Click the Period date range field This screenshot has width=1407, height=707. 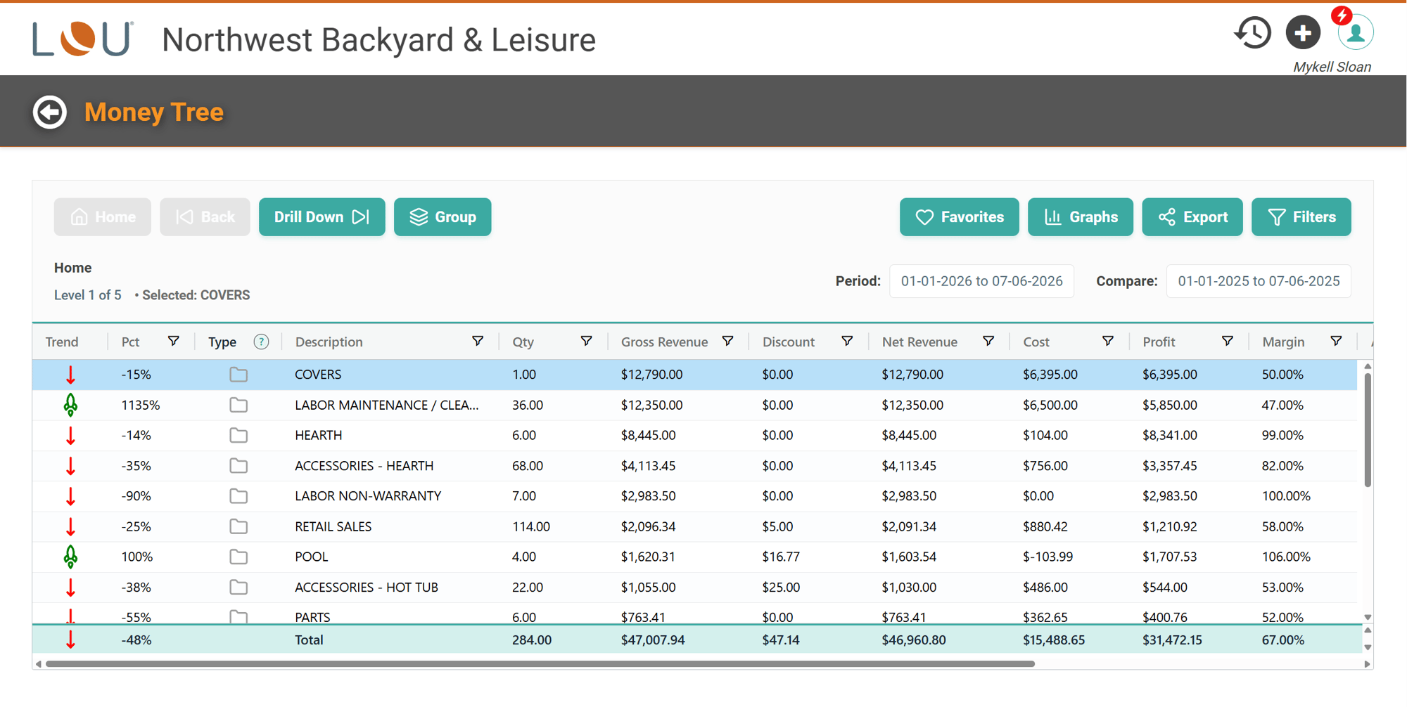[981, 281]
